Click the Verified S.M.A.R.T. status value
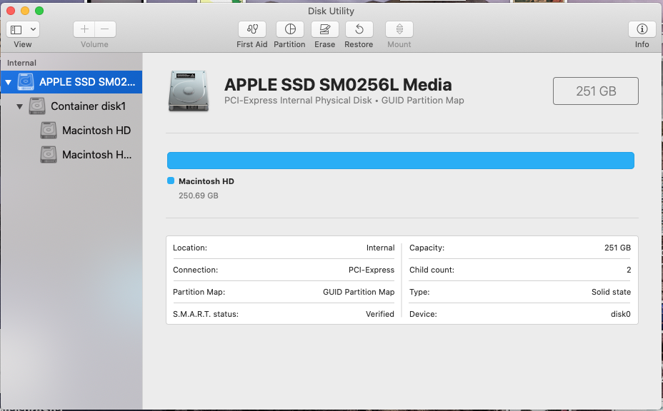This screenshot has height=411, width=663. tap(379, 314)
